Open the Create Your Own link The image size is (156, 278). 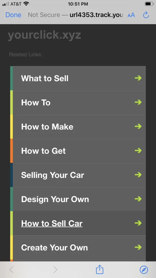pyautogui.click(x=54, y=248)
